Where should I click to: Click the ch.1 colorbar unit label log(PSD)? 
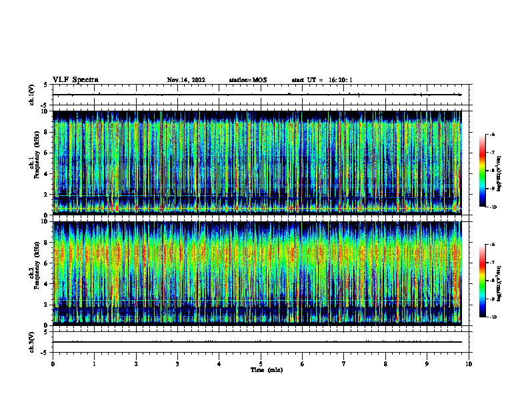[x=499, y=174]
